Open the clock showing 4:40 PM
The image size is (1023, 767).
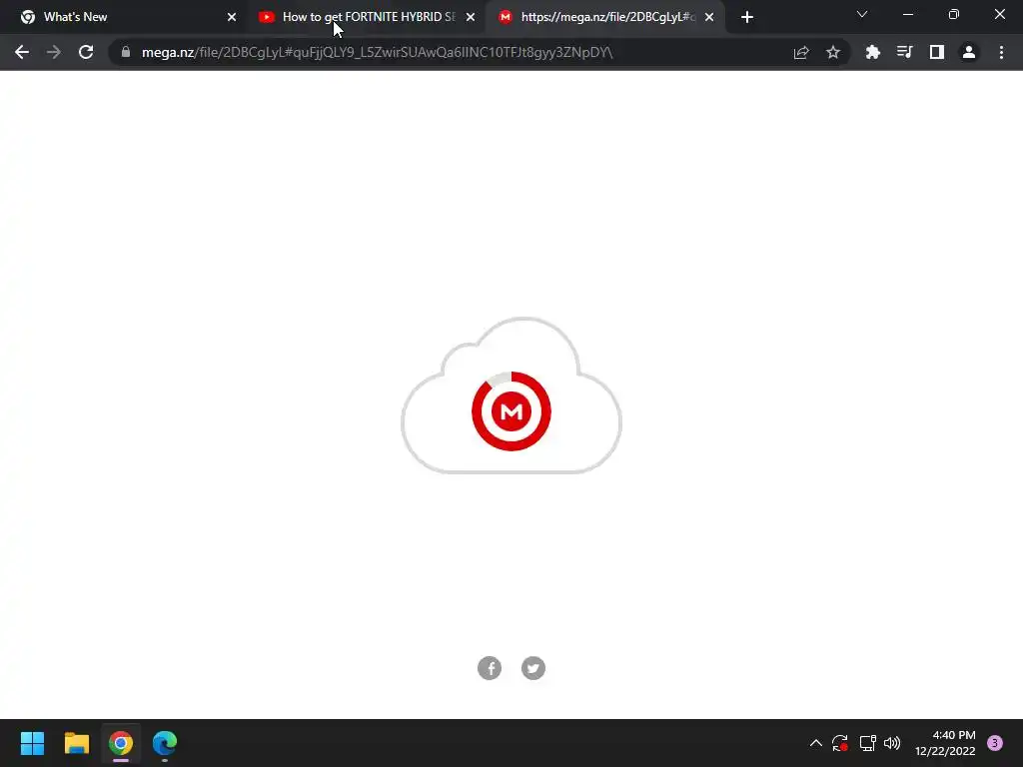tap(945, 743)
